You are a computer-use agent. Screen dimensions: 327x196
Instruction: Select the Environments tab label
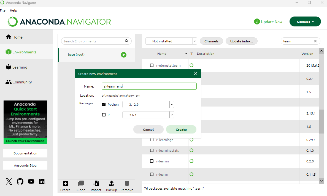click(25, 52)
